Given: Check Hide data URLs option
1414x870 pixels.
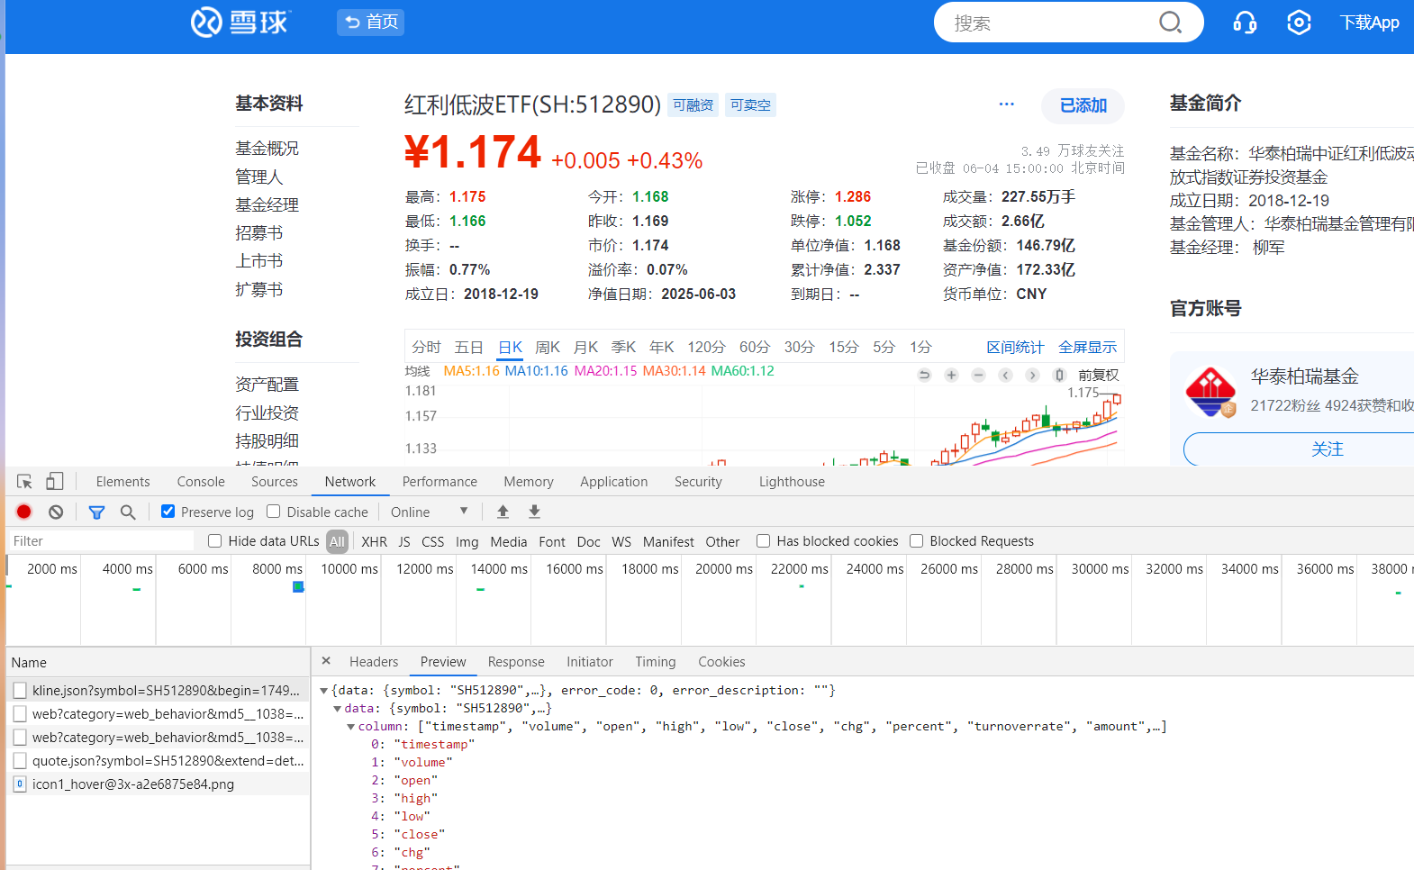Looking at the screenshot, I should point(214,540).
